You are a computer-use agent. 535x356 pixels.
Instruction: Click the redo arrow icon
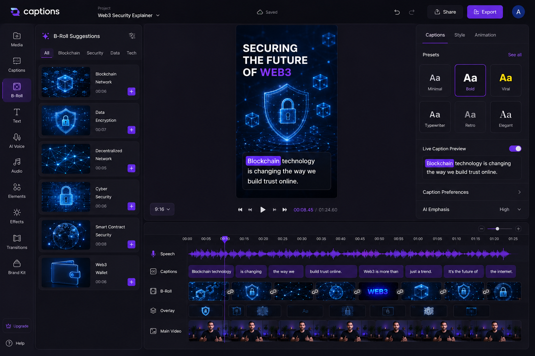click(412, 12)
